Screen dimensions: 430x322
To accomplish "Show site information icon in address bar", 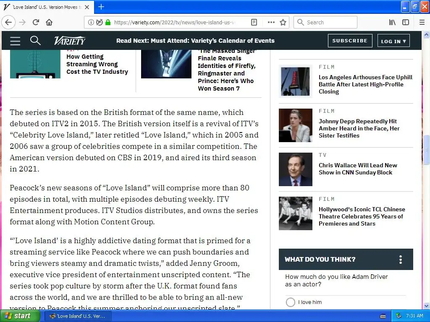I will coord(91,23).
